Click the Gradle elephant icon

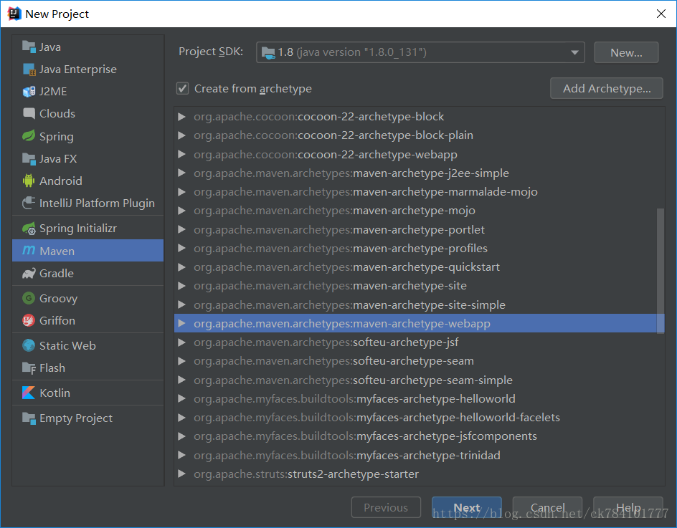29,273
